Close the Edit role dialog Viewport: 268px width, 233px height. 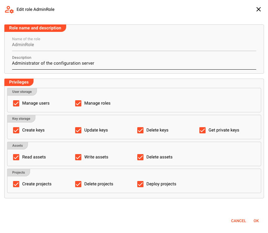(x=258, y=9)
